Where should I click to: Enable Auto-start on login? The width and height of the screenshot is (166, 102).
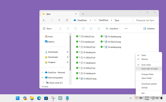tap(149, 69)
